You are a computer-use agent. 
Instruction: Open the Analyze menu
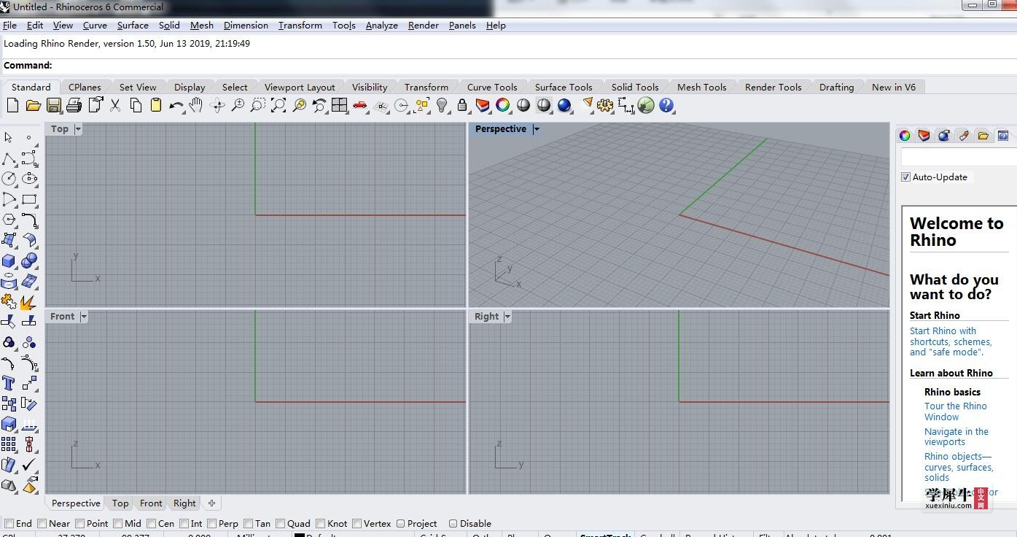(382, 25)
